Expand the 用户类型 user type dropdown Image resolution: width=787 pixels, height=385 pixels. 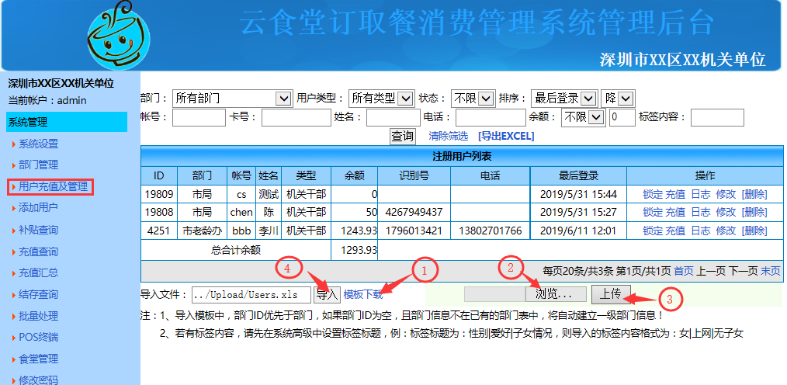pos(381,99)
